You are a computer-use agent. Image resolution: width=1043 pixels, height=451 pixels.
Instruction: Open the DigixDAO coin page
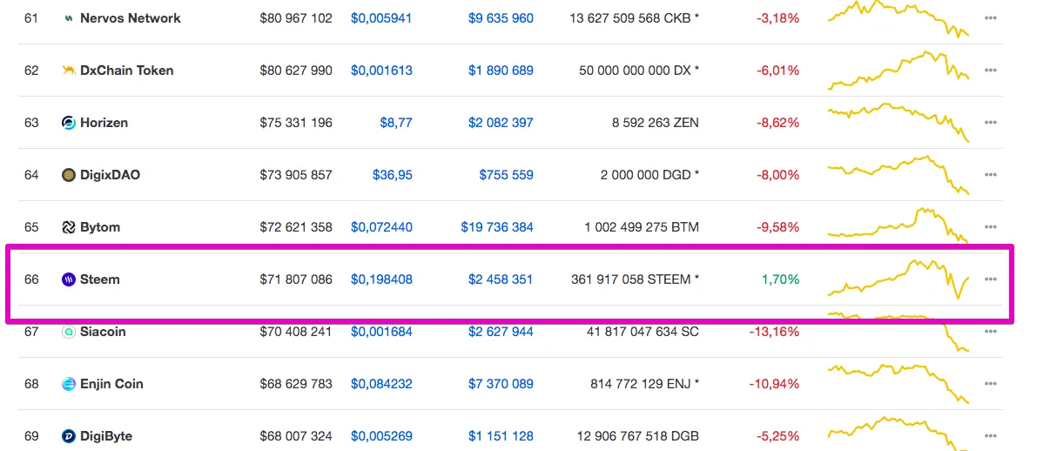click(110, 175)
